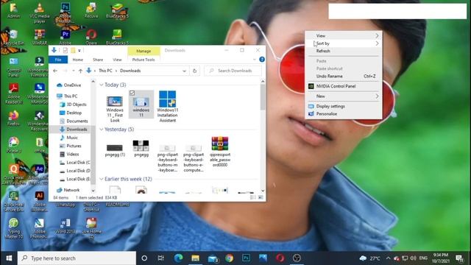Image resolution: width=471 pixels, height=265 pixels.
Task: Expand the View submenu in context menu
Action: click(344, 36)
